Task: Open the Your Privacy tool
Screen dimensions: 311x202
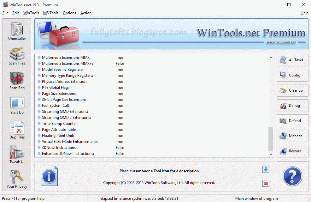Action: (x=17, y=179)
